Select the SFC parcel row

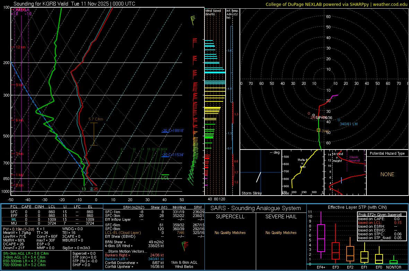click(x=52, y=212)
